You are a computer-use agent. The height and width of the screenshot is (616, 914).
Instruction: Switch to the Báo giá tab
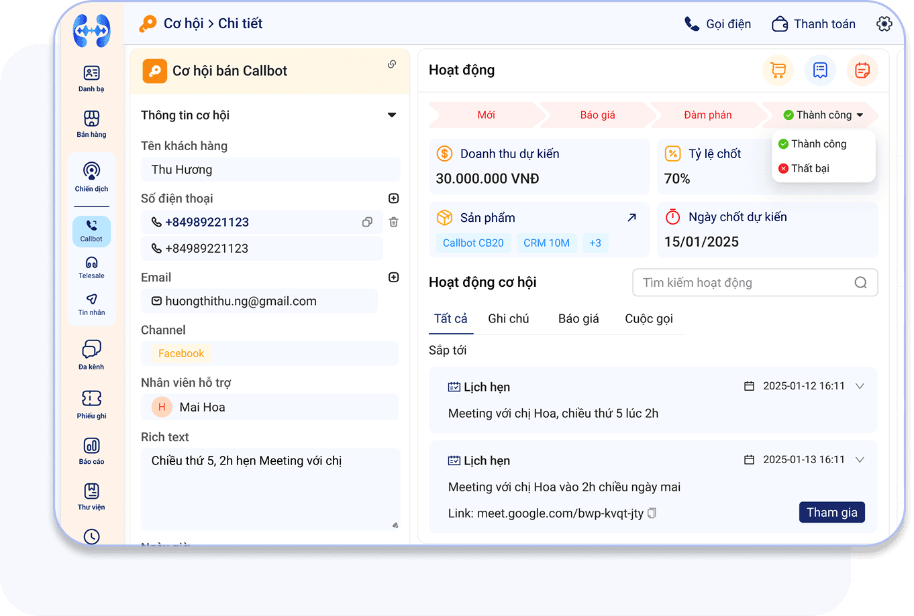(578, 319)
